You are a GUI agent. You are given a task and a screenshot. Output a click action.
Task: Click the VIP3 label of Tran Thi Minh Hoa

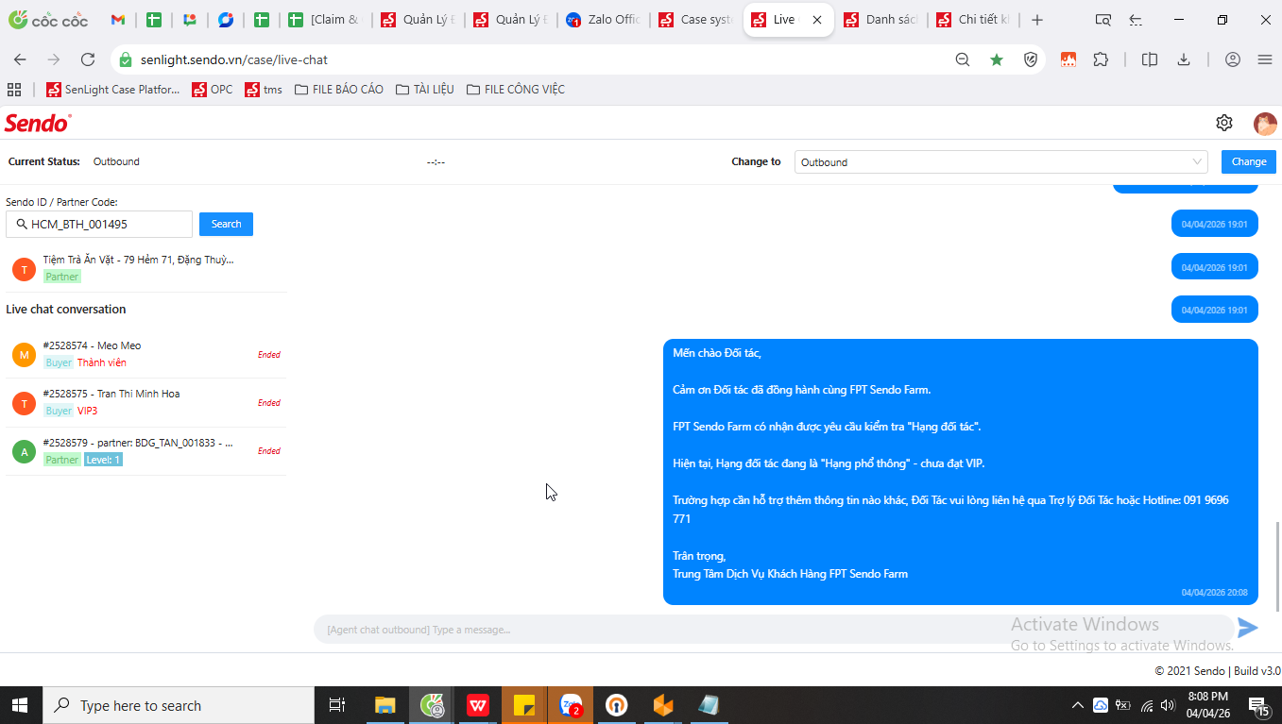[x=87, y=411]
